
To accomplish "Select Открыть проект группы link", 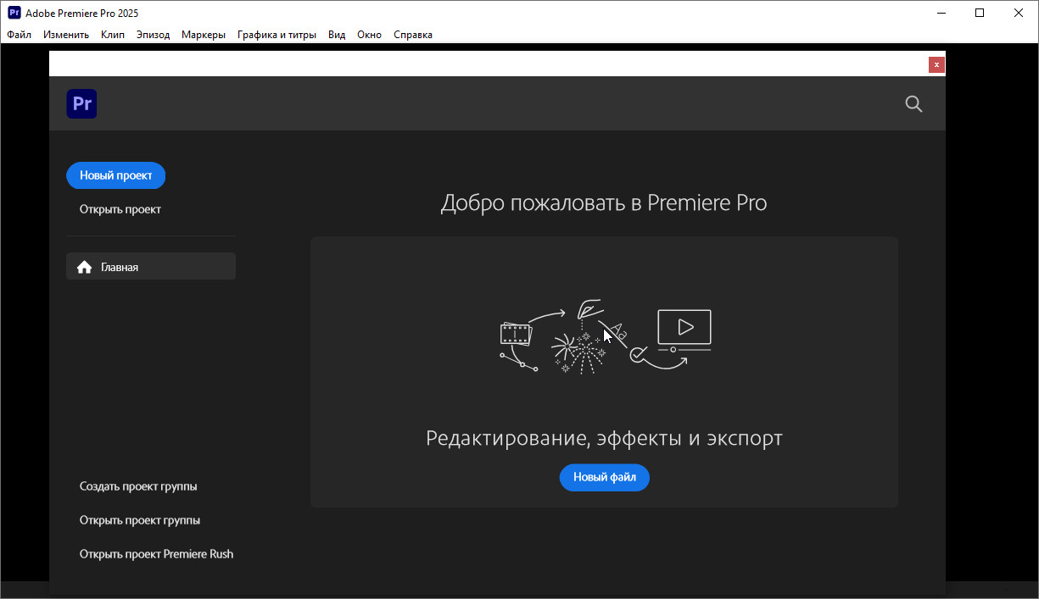I will 140,520.
